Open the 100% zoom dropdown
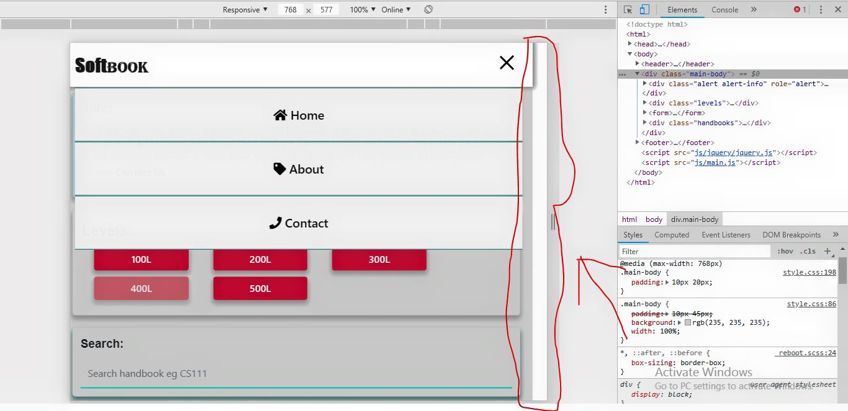This screenshot has width=848, height=411. pos(363,9)
